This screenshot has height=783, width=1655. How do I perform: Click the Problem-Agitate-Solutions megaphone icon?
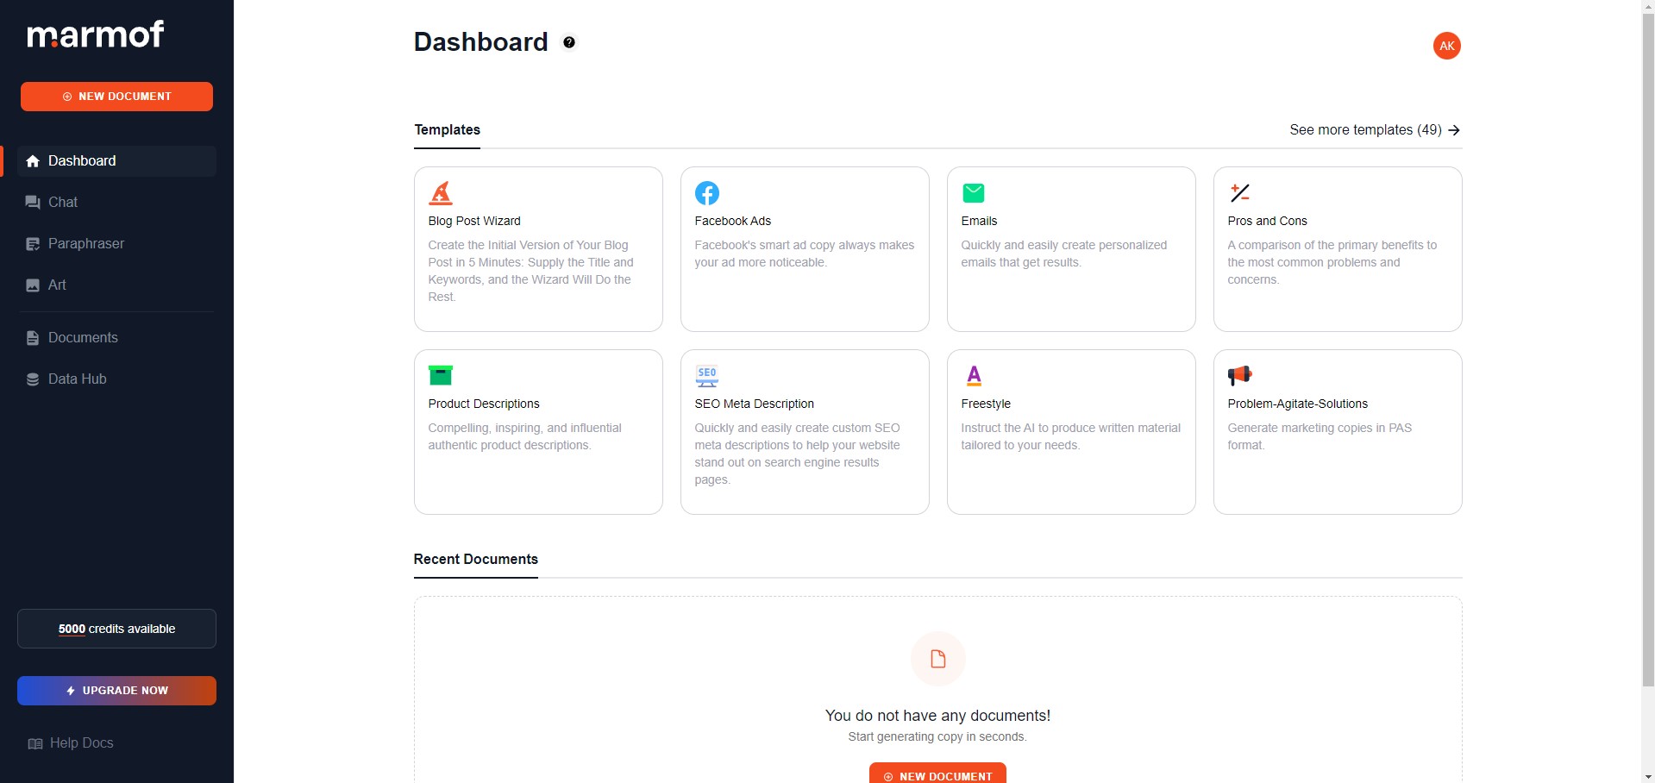tap(1240, 375)
